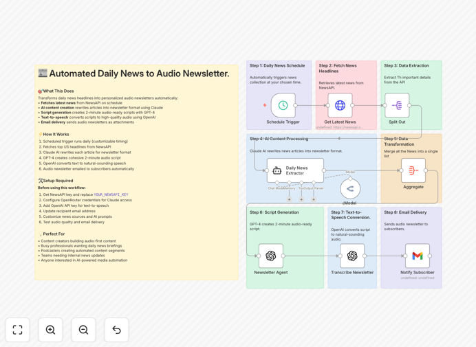Click 'Test audio quality and email delivery' step

point(74,222)
